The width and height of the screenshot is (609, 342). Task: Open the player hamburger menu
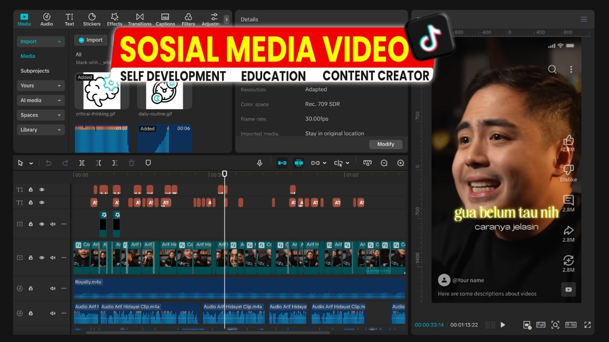[x=584, y=20]
